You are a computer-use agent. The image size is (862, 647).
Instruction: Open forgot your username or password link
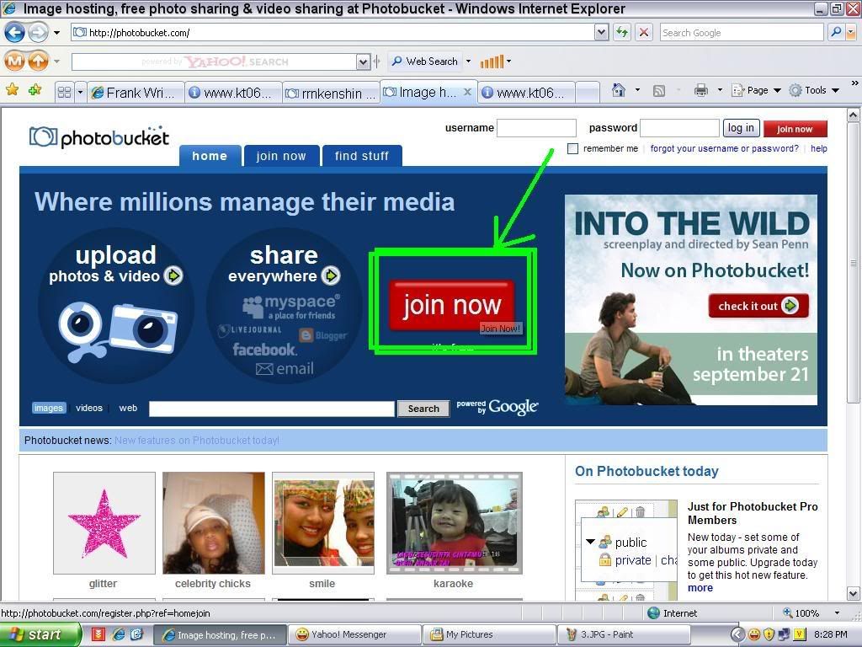pos(724,148)
